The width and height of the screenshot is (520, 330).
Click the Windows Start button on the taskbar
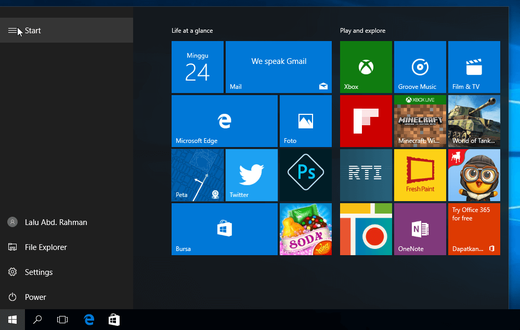click(x=12, y=320)
